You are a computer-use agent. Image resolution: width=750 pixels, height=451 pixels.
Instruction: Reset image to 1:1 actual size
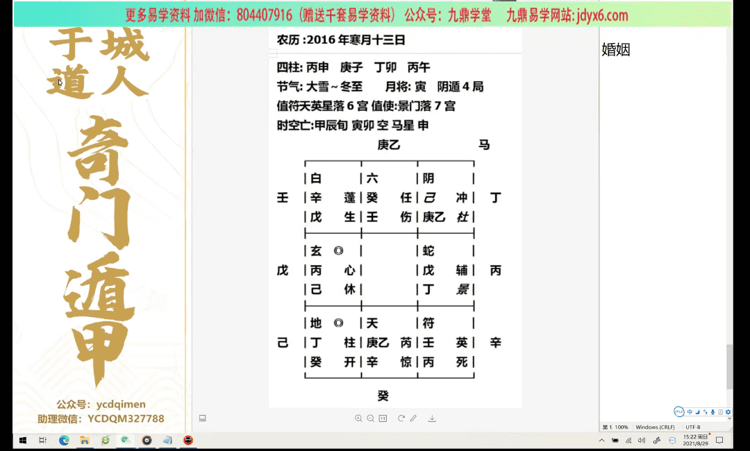pyautogui.click(x=383, y=418)
